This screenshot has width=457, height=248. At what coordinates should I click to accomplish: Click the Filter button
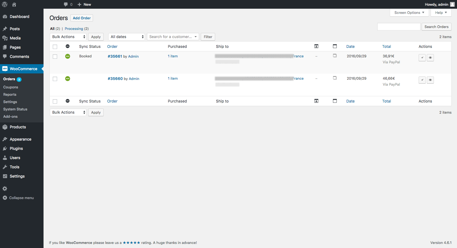(x=208, y=37)
